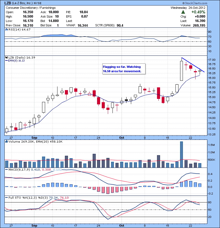Click the VWAP value 16.344
This screenshot has width=220, height=228.
pyautogui.click(x=83, y=26)
